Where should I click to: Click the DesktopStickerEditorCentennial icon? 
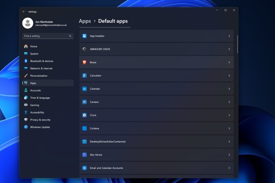click(84, 141)
